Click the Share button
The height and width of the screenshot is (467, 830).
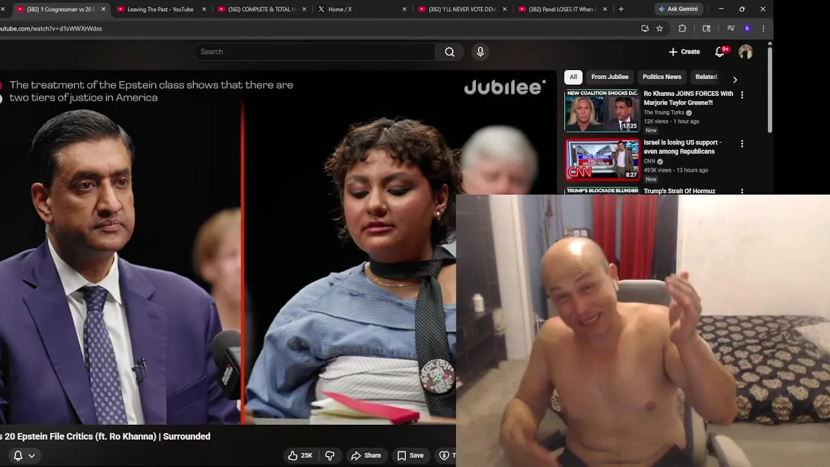(x=366, y=455)
